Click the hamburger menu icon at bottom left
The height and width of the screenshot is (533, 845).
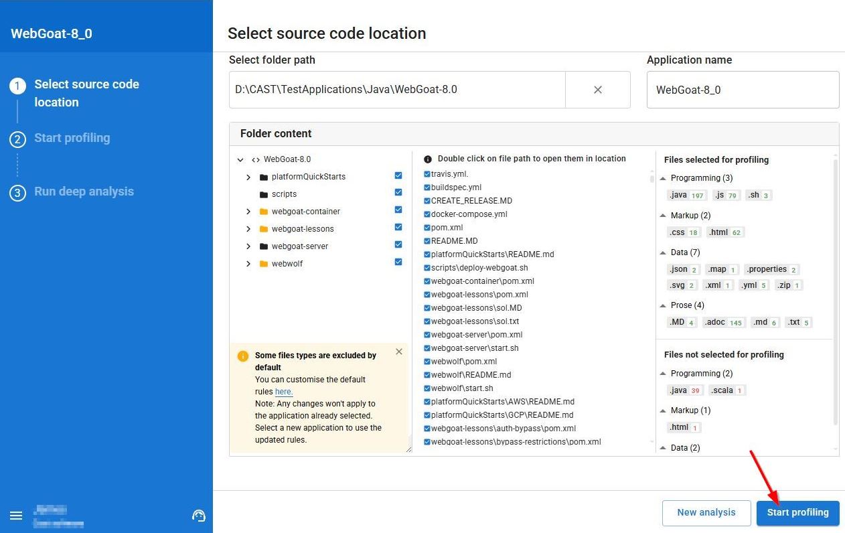[x=16, y=516]
